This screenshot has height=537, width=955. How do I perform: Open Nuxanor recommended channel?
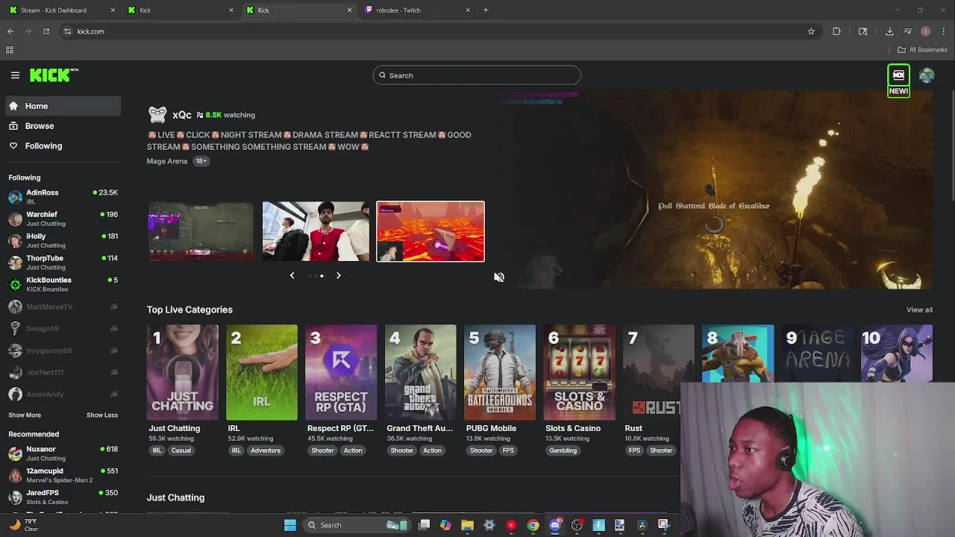coord(63,453)
